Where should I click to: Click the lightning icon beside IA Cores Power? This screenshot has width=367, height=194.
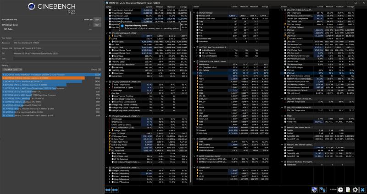110,139
